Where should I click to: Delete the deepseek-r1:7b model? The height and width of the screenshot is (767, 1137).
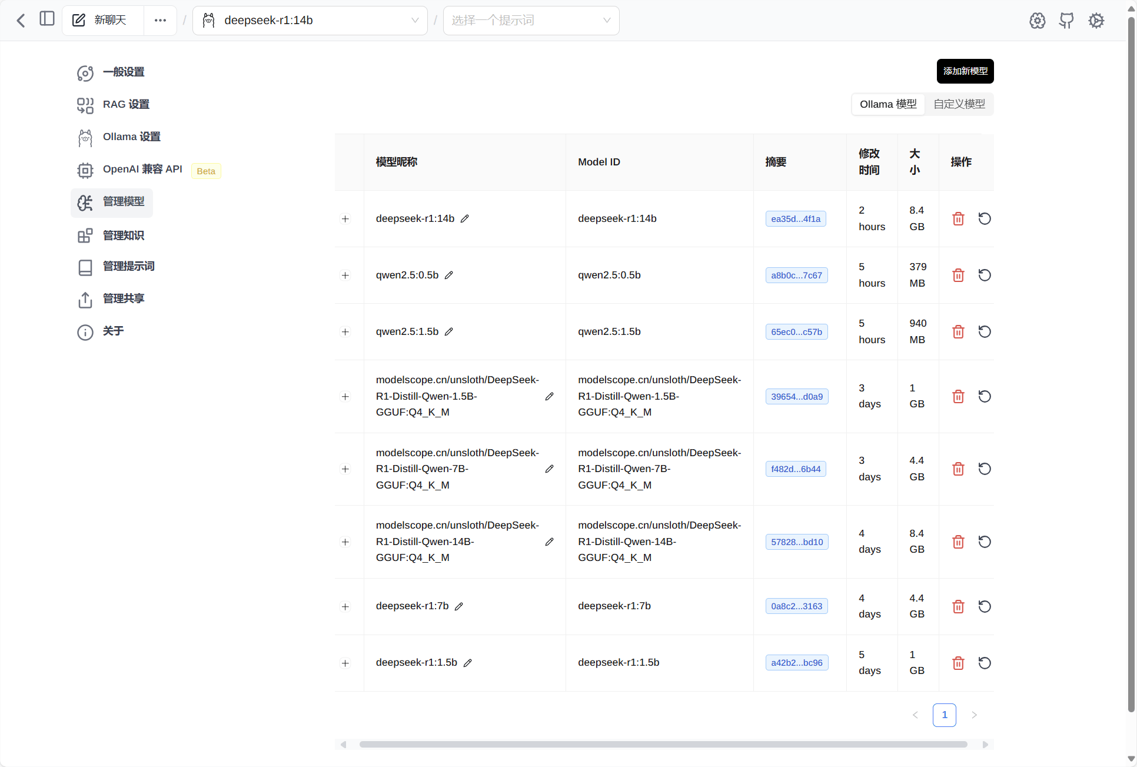point(958,606)
